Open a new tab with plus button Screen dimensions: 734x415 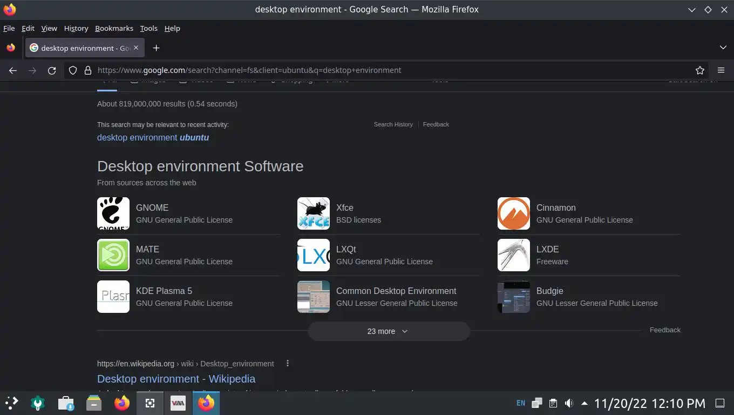[156, 48]
